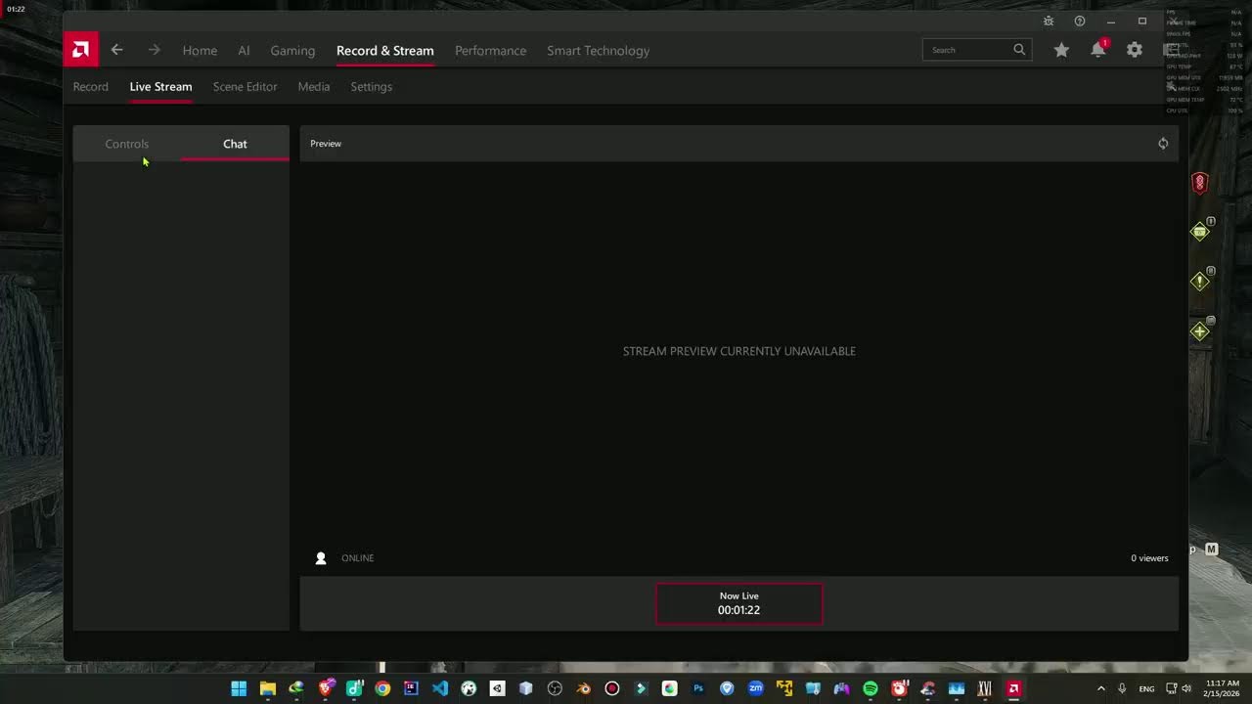Open the taskbar clock and date
Viewport: 1252px width, 704px height.
tap(1222, 688)
